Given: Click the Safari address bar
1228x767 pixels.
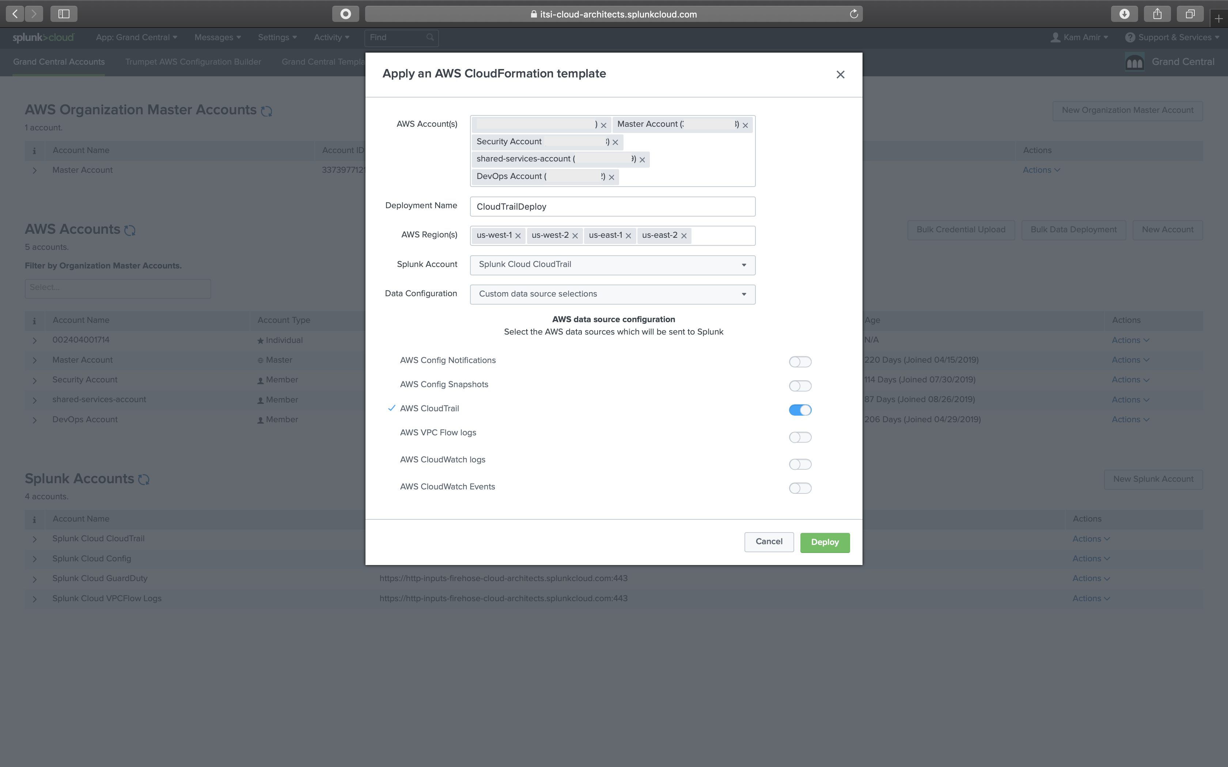Looking at the screenshot, I should pos(614,14).
